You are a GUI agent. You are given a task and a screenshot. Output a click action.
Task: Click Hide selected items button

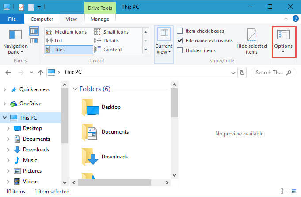251,41
